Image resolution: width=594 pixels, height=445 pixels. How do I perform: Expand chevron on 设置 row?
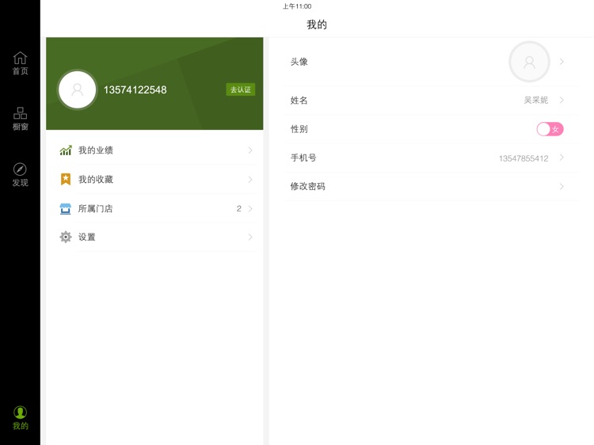250,237
